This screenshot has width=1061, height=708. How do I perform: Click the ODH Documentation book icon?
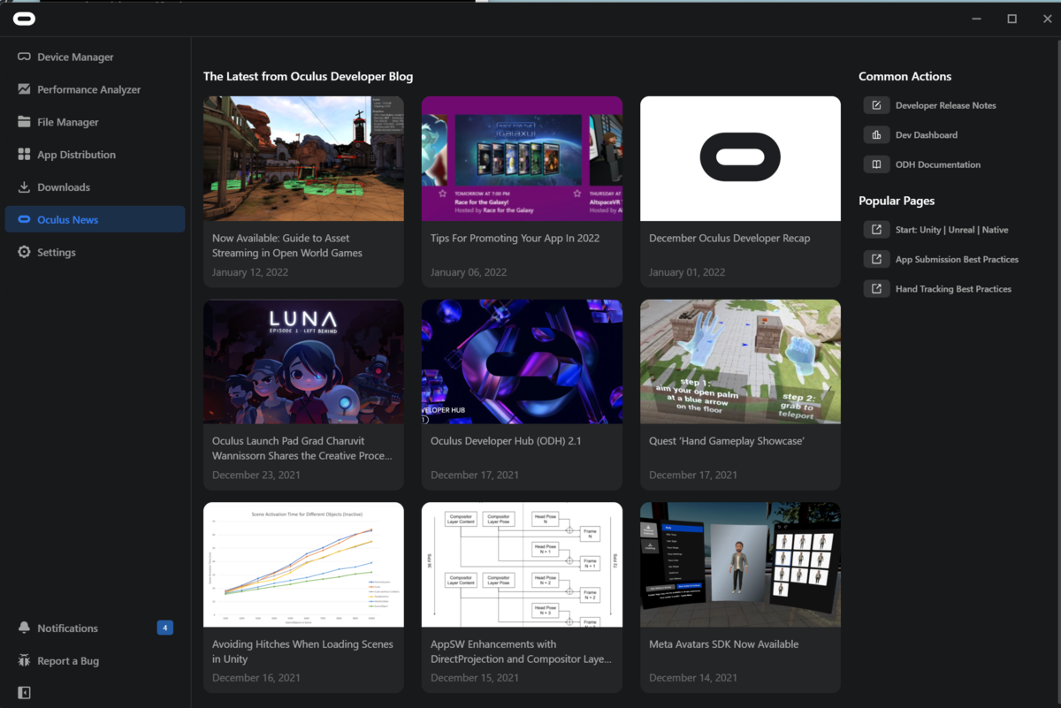coord(876,164)
